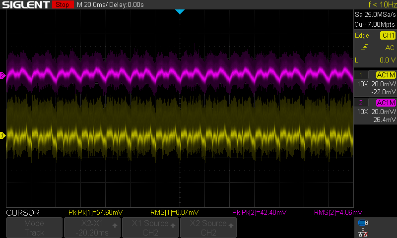Click the channel 1 ground level marker
This screenshot has width=397, height=238.
pos(2,135)
